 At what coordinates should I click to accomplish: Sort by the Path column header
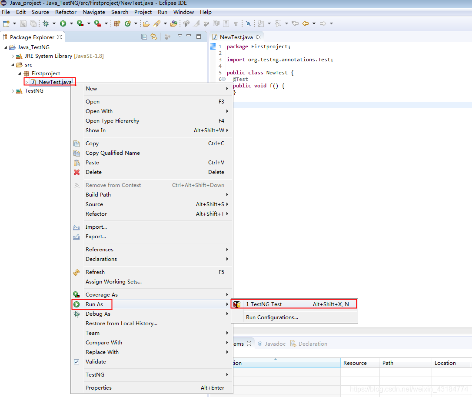point(406,363)
